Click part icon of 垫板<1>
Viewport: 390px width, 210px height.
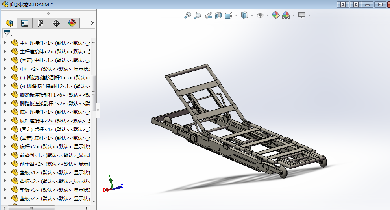(x=15, y=173)
